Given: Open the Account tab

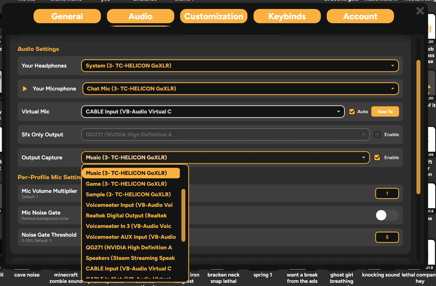Looking at the screenshot, I should (360, 16).
